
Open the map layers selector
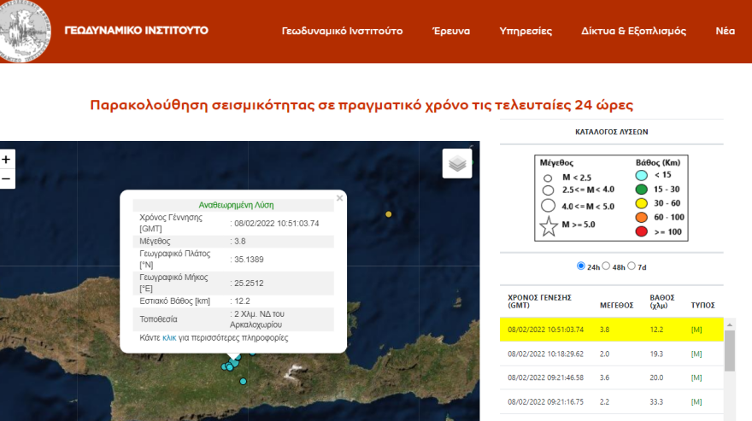(x=457, y=163)
